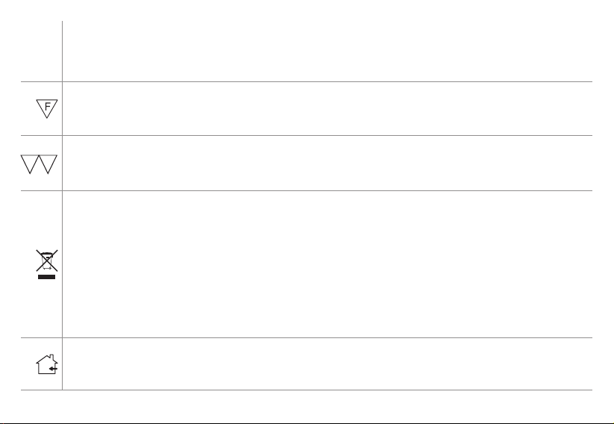
Task: Select the double inverted triangles symbol
Action: pos(39,164)
